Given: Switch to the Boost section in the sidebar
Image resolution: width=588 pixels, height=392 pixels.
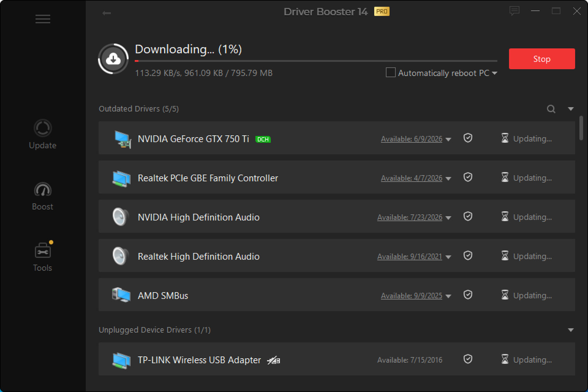Looking at the screenshot, I should click(42, 196).
